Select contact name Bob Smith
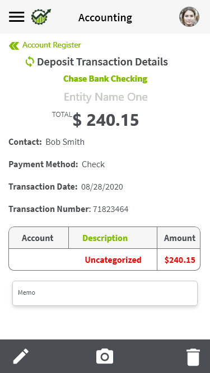This screenshot has width=210, height=373. (65, 142)
